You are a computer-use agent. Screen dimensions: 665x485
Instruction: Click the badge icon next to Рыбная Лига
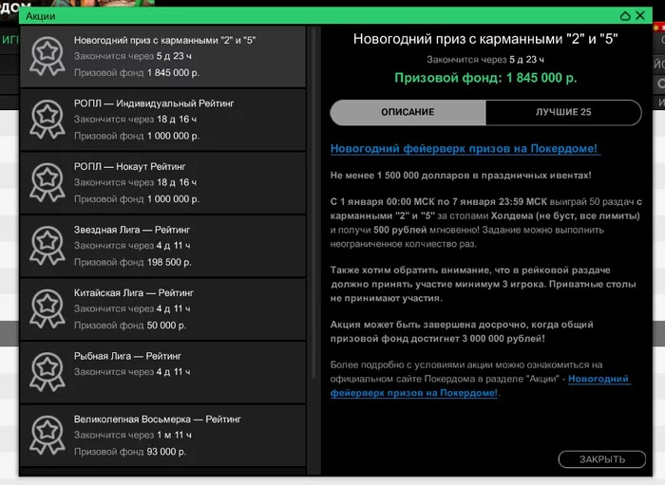coord(47,372)
